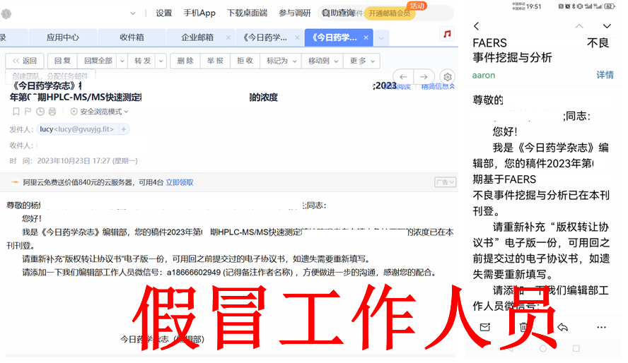Switch to the 收件箱 tab
The width and height of the screenshot is (628, 363).
(132, 37)
